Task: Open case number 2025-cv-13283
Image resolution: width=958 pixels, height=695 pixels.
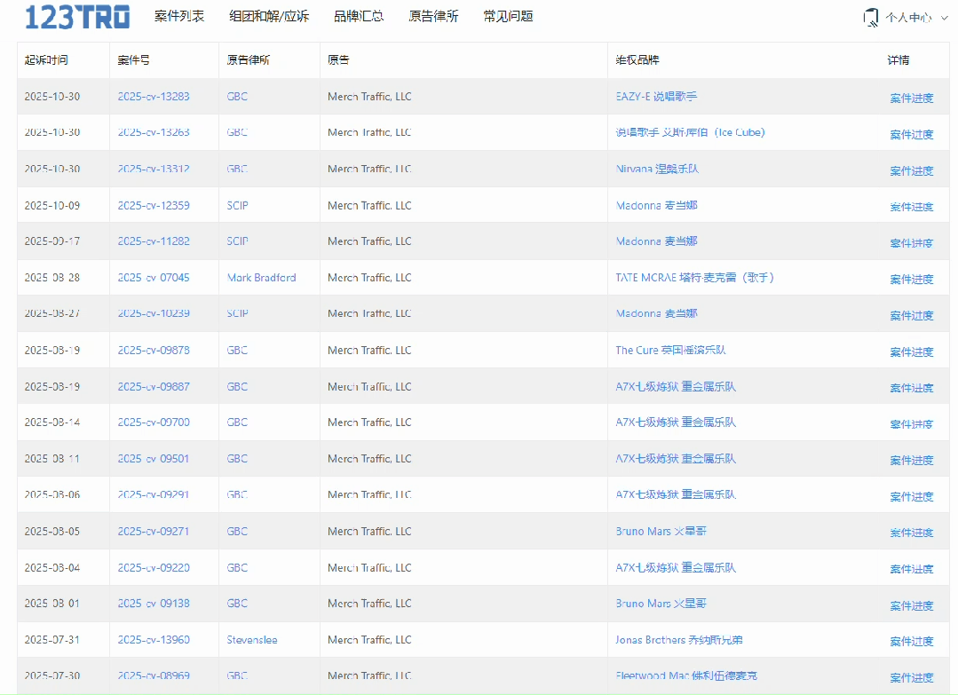Action: (x=154, y=97)
